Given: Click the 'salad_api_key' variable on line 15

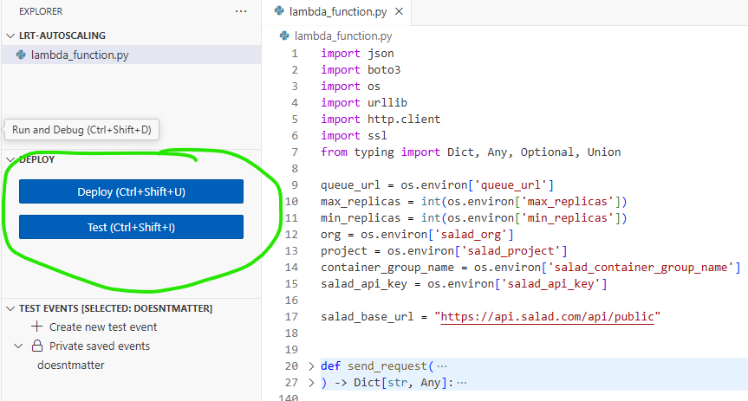Looking at the screenshot, I should click(x=363, y=284).
